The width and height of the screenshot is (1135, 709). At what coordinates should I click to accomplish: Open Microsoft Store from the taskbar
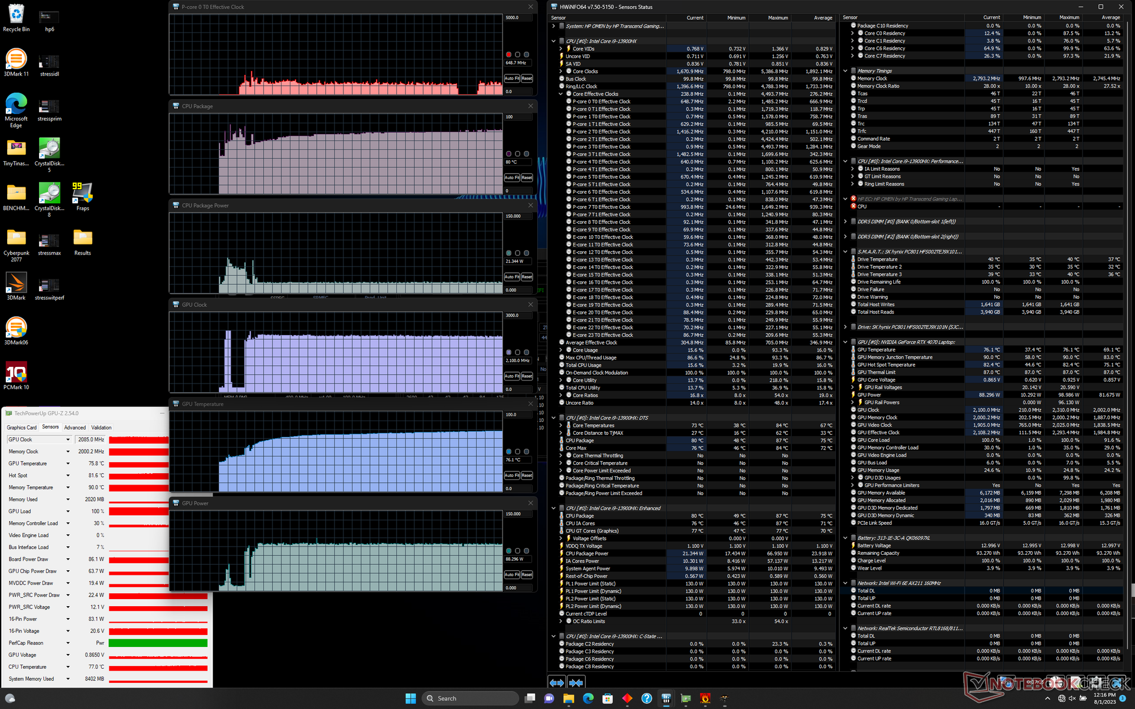608,698
